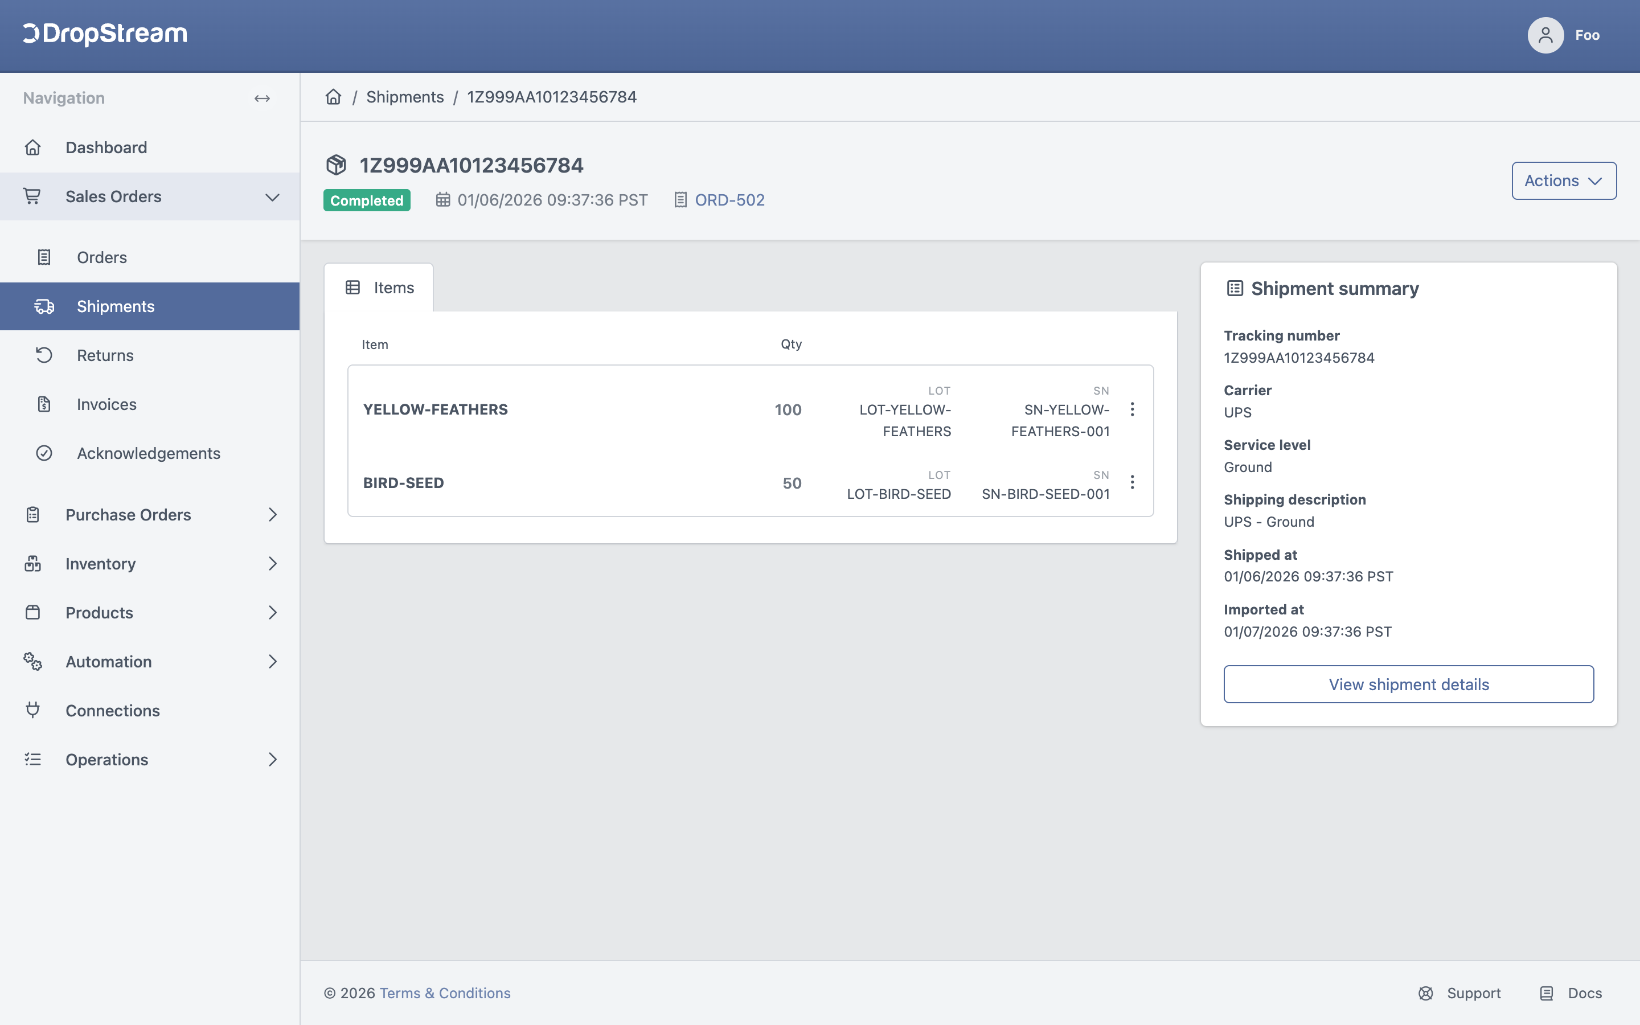Screen dimensions: 1640x1025
Task: Click the YELLOW-FEATHERS item name
Action: pyautogui.click(x=435, y=409)
